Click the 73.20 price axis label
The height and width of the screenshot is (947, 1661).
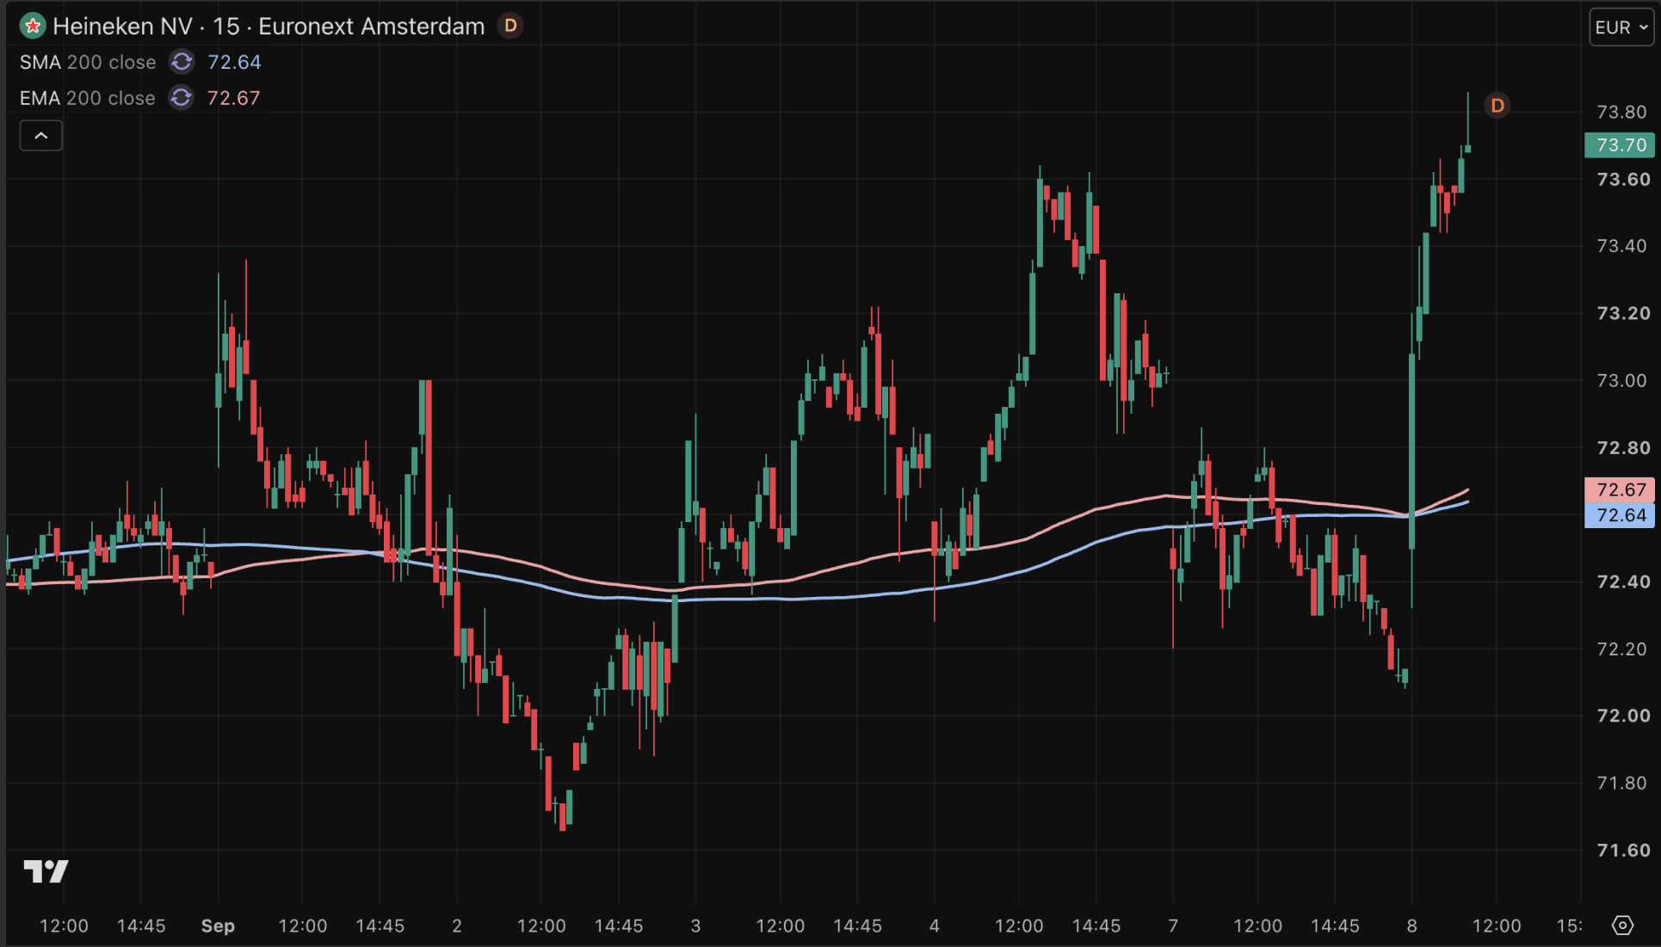(1623, 313)
